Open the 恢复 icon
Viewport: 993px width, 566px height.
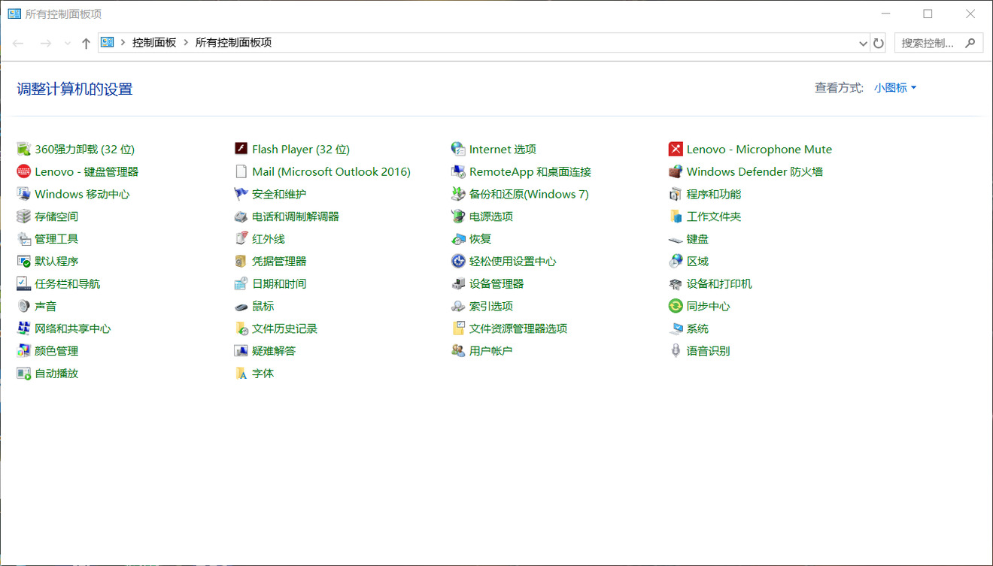458,239
